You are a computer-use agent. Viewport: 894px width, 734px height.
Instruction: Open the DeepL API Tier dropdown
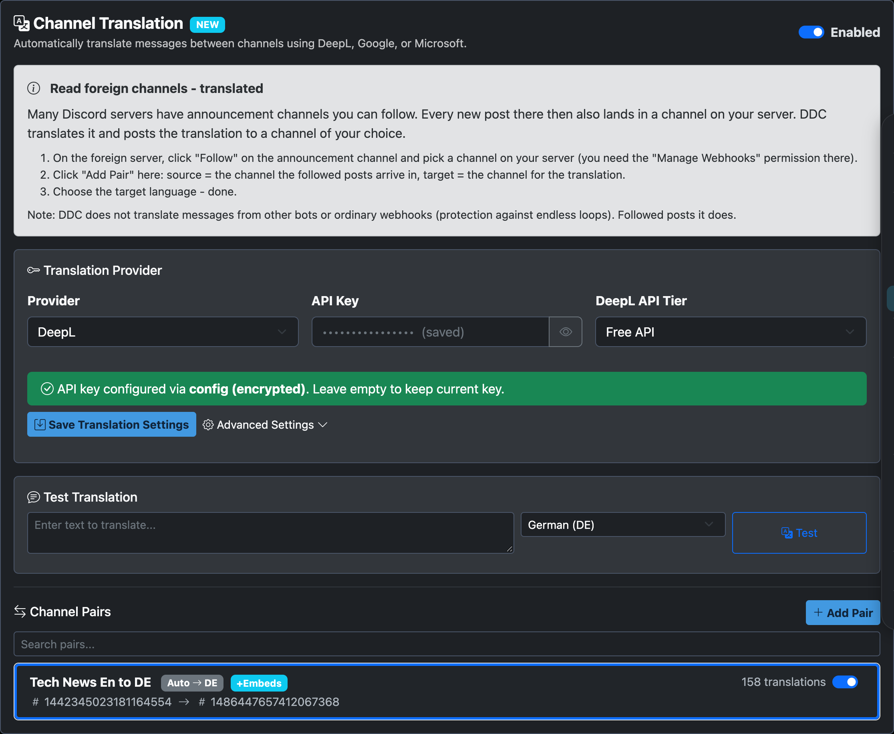[731, 332]
